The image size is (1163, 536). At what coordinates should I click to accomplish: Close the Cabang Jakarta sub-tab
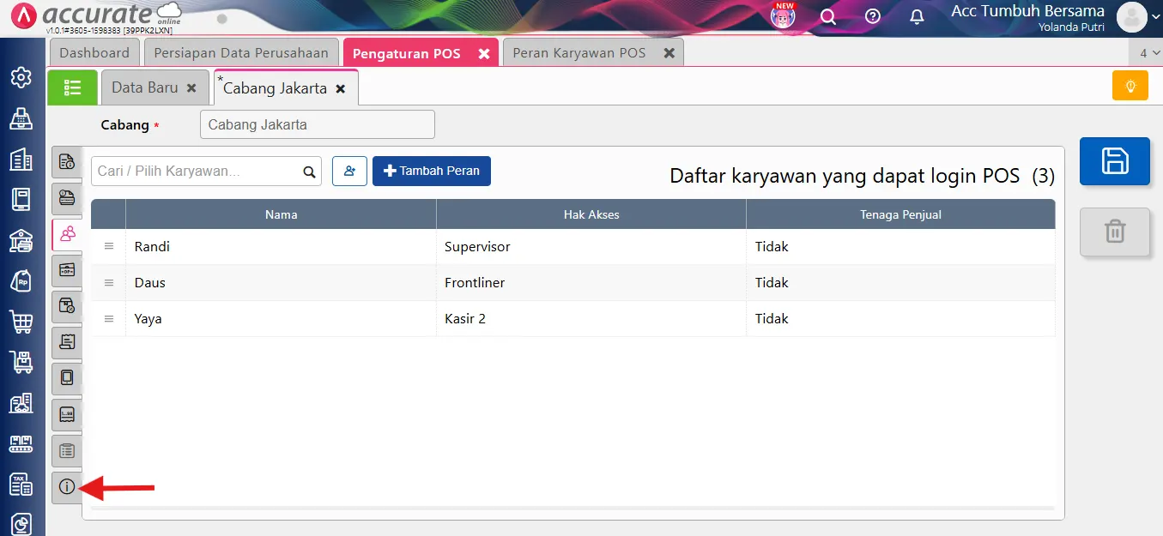coord(341,88)
